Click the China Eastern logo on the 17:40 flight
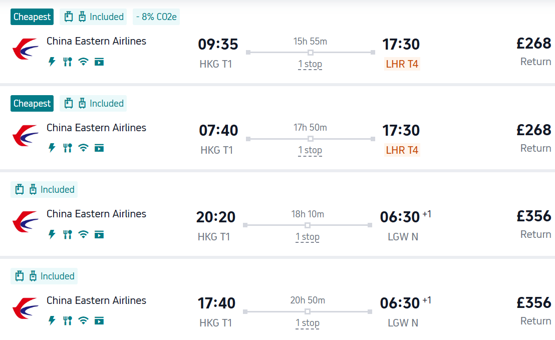The width and height of the screenshot is (555, 340). (26, 308)
